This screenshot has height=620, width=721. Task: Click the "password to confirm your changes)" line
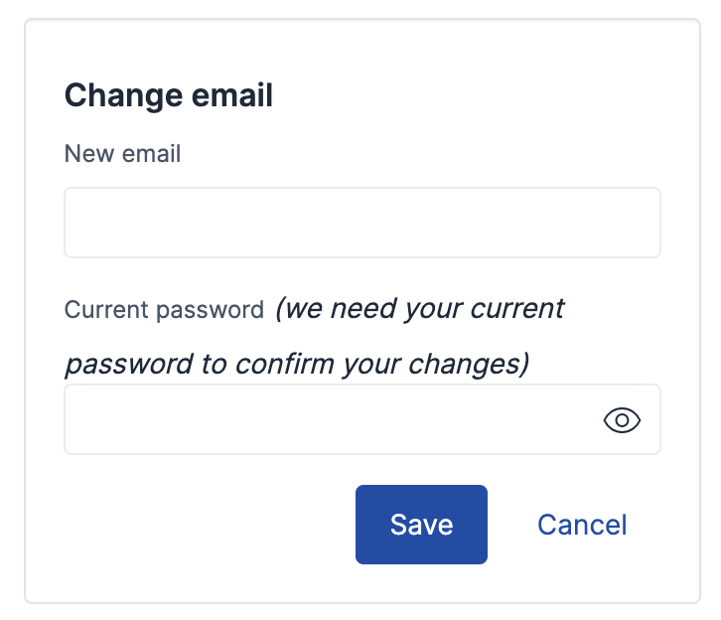coord(296,364)
